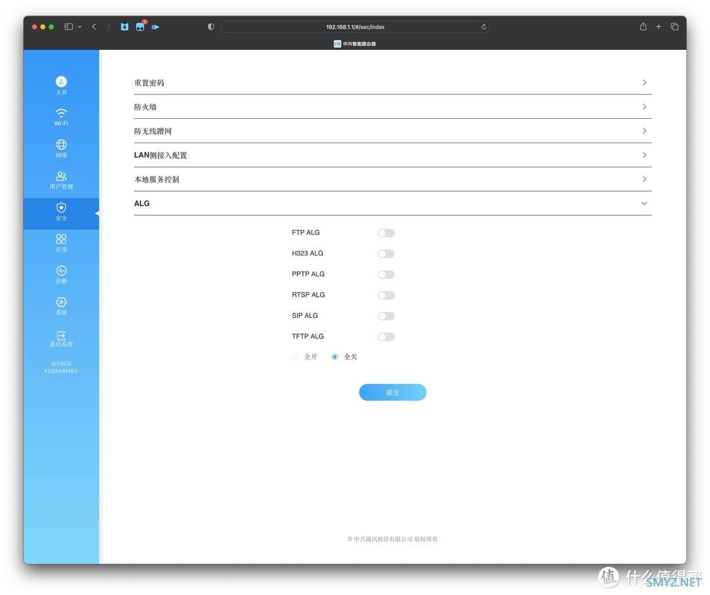The width and height of the screenshot is (710, 595).
Task: Select the 安全 security sidebar item
Action: (x=61, y=211)
